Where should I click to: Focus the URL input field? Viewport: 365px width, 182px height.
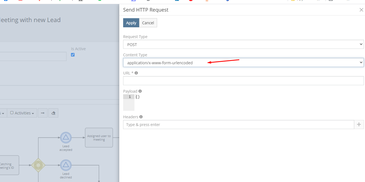243,81
